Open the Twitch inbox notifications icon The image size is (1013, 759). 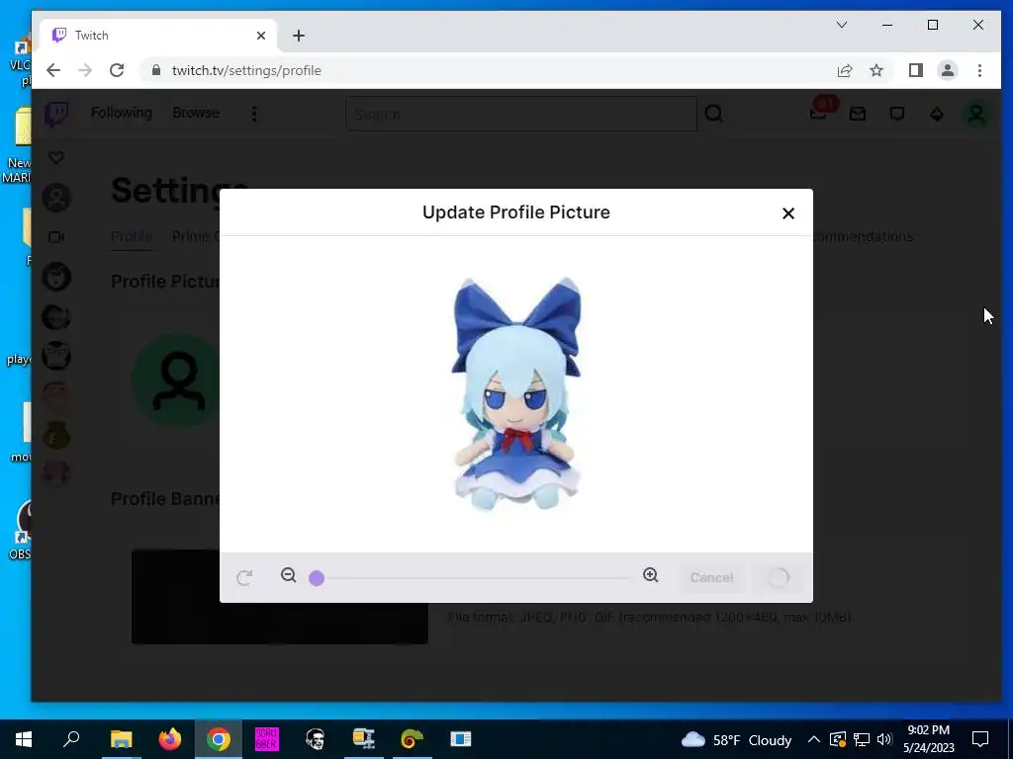point(858,115)
